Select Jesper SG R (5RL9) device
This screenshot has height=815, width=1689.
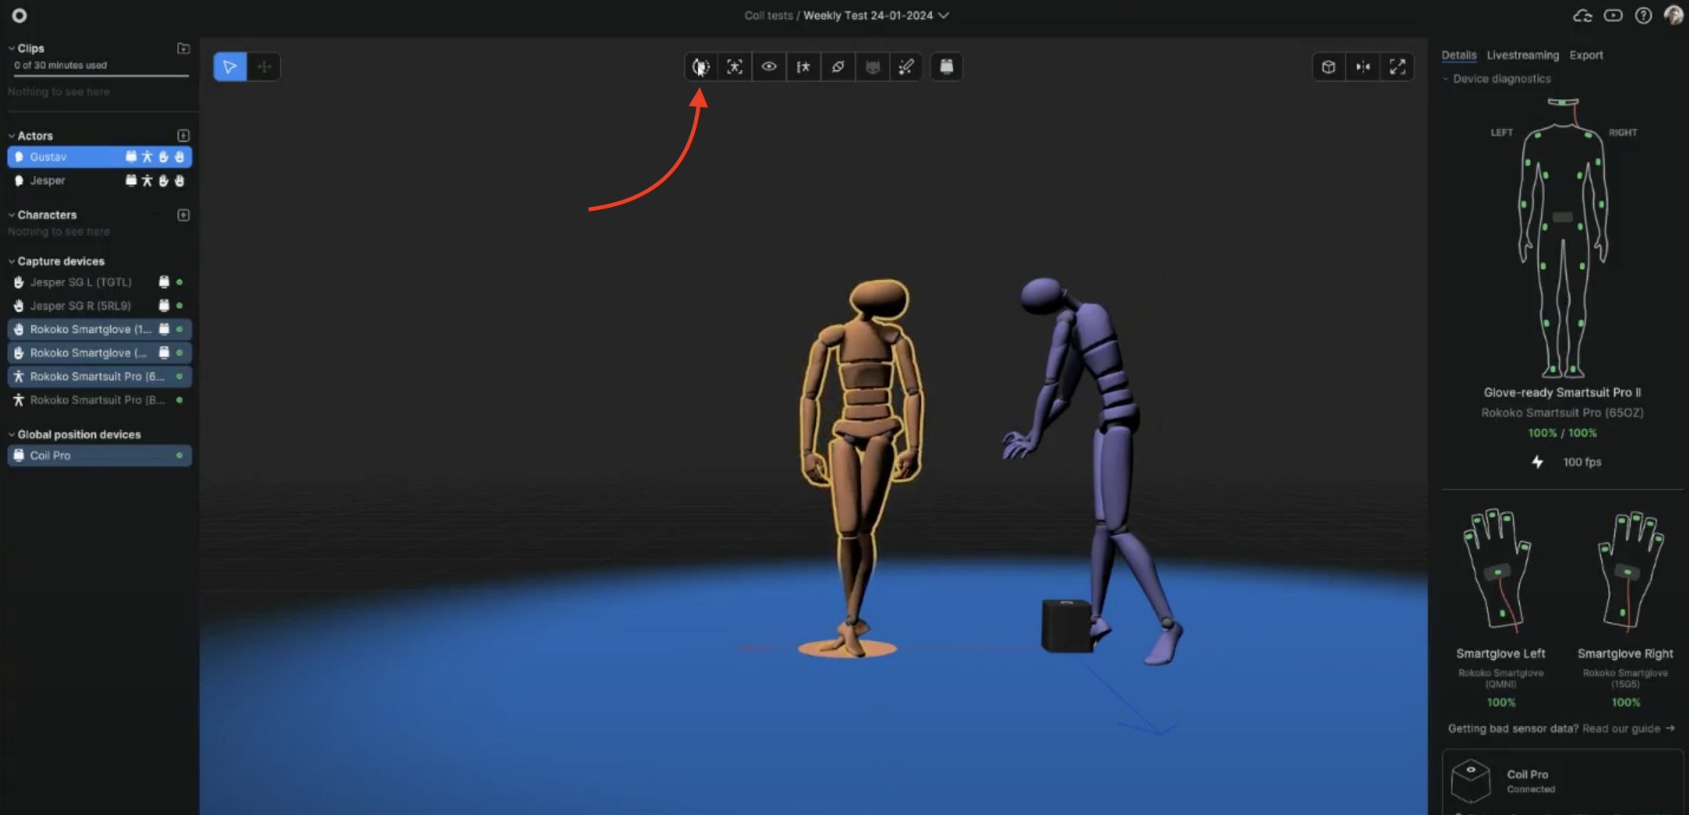click(99, 305)
